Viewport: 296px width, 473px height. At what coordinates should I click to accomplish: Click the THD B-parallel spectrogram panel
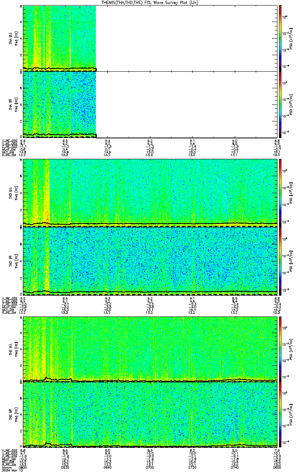(x=150, y=261)
